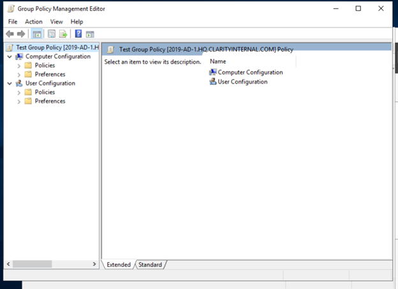Click the Computer Configuration icon in the tree
398x289 pixels.
(19, 57)
